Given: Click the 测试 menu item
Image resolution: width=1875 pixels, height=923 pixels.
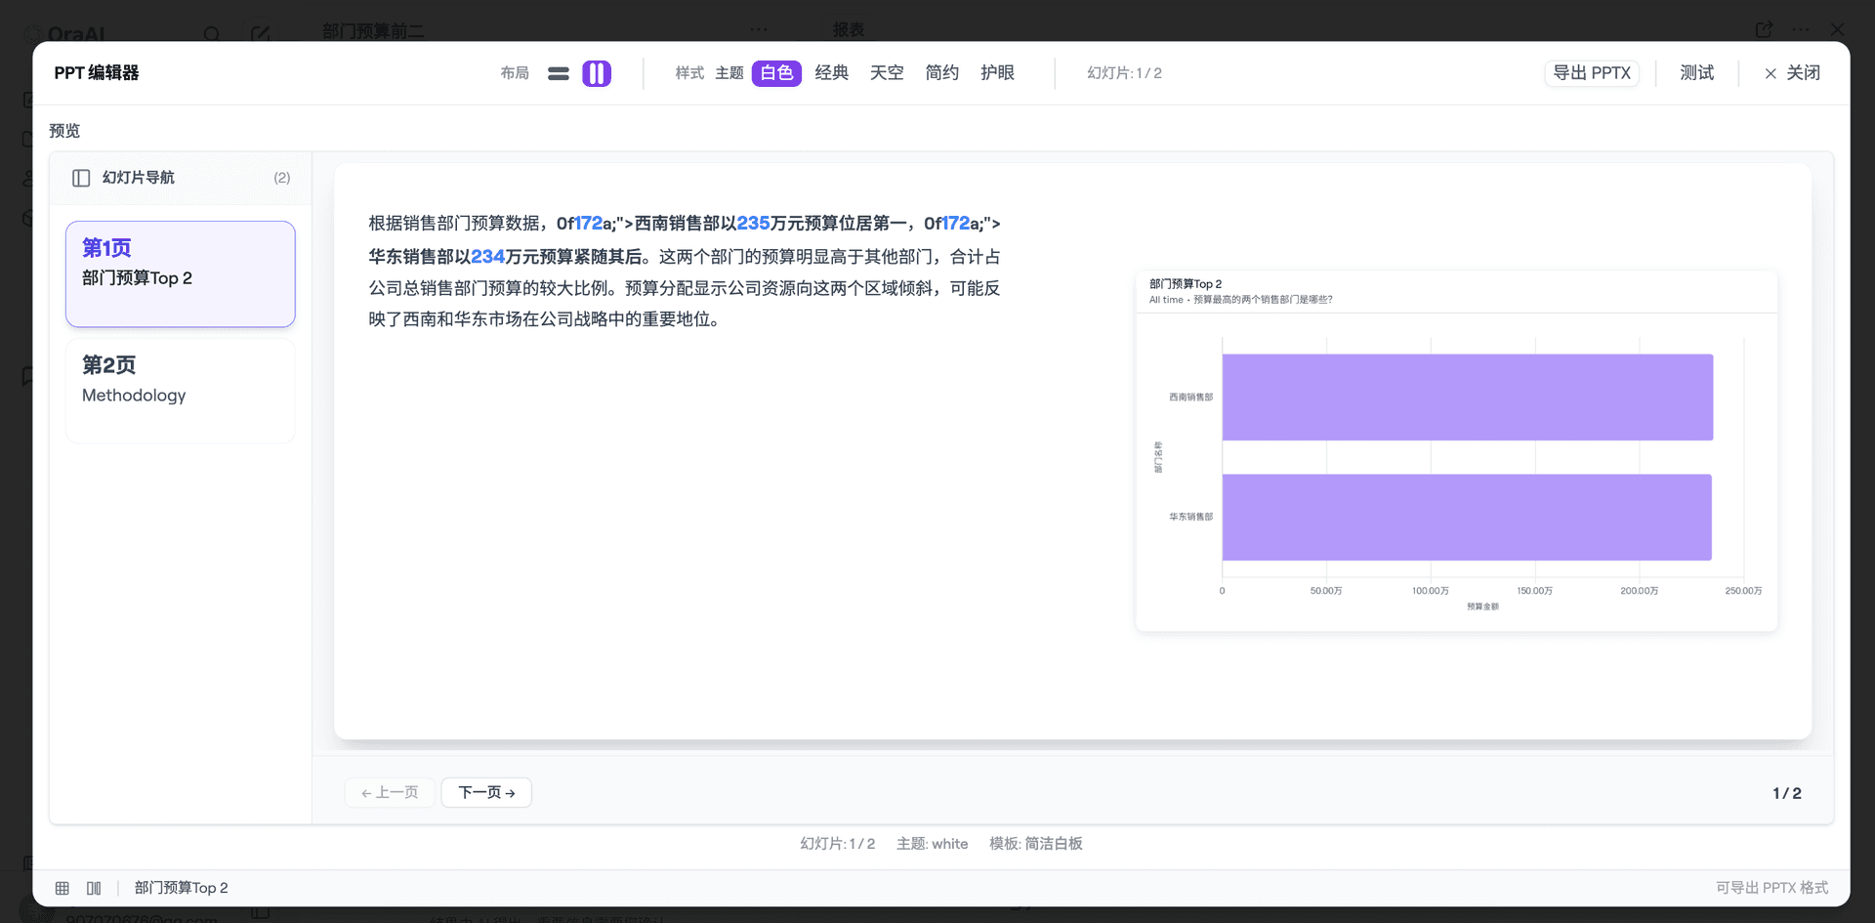Looking at the screenshot, I should (x=1696, y=72).
